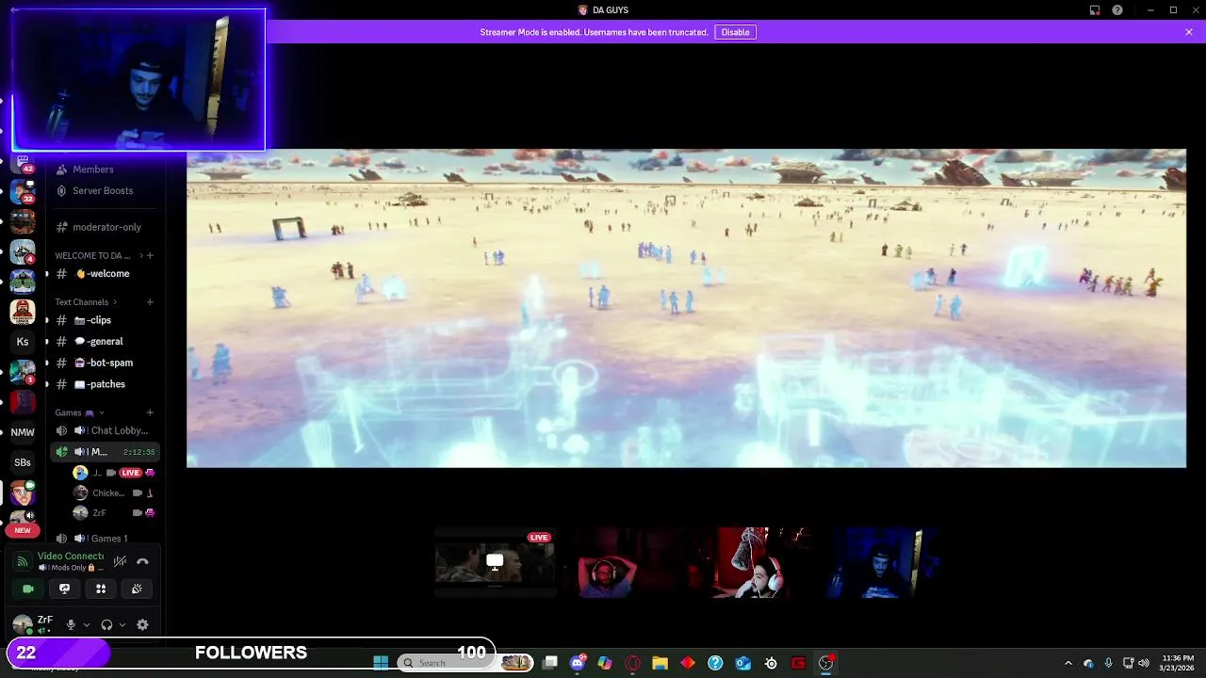Select the Chicke... user in voice channel

click(x=113, y=493)
